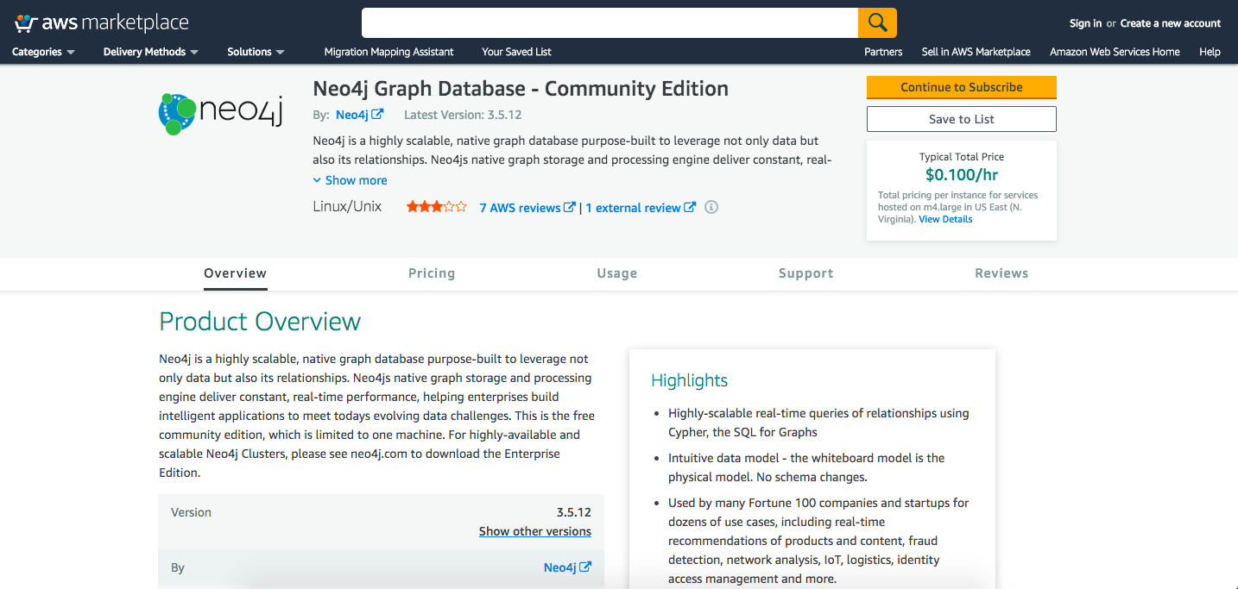Go to Amazon Web Services Home
This screenshot has height=589, width=1238.
click(1115, 52)
